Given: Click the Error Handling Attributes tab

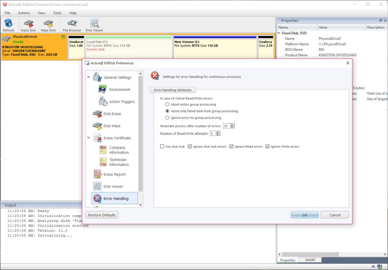Looking at the screenshot, I should [x=173, y=90].
